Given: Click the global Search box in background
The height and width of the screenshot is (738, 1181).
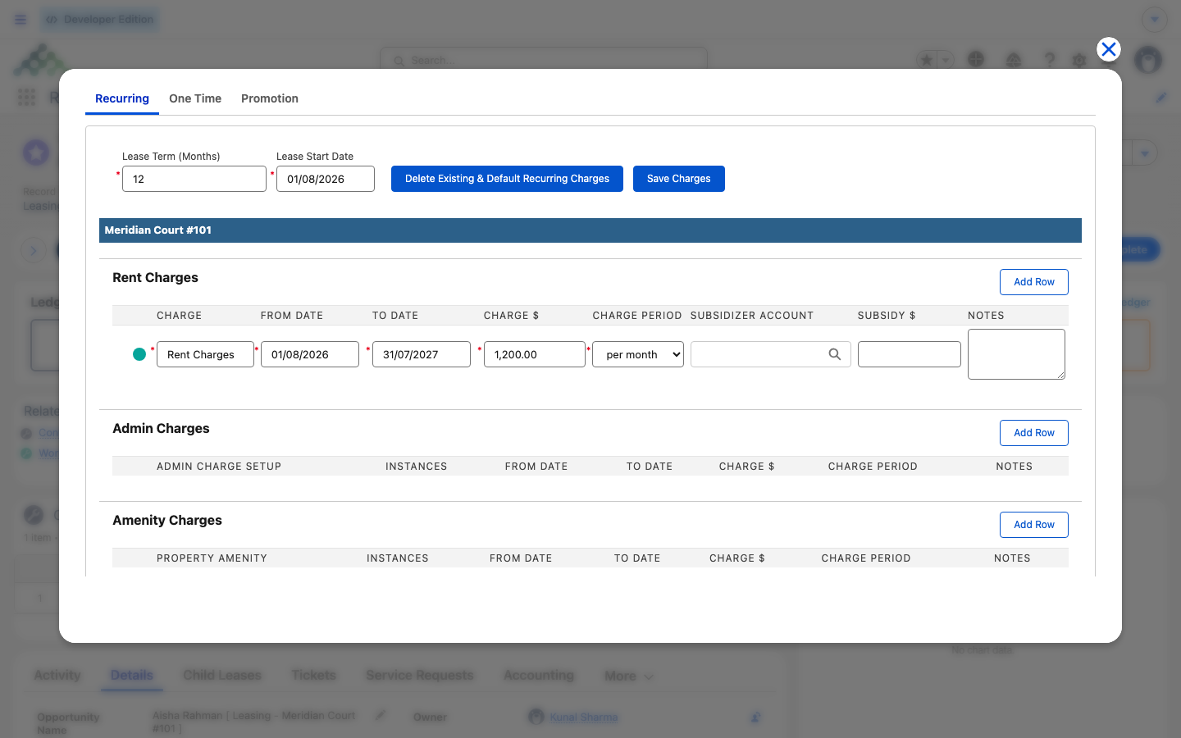Looking at the screenshot, I should 544,60.
